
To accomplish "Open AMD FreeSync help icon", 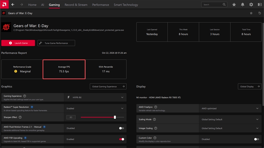I will [155, 107].
